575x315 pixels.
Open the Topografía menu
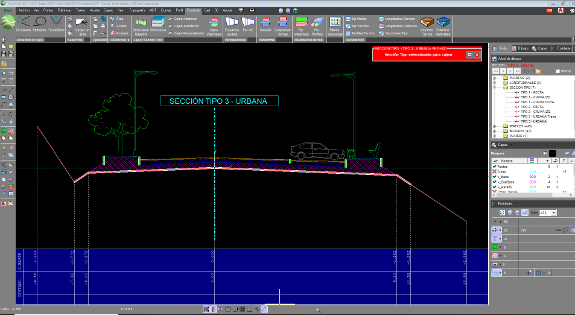tap(138, 10)
